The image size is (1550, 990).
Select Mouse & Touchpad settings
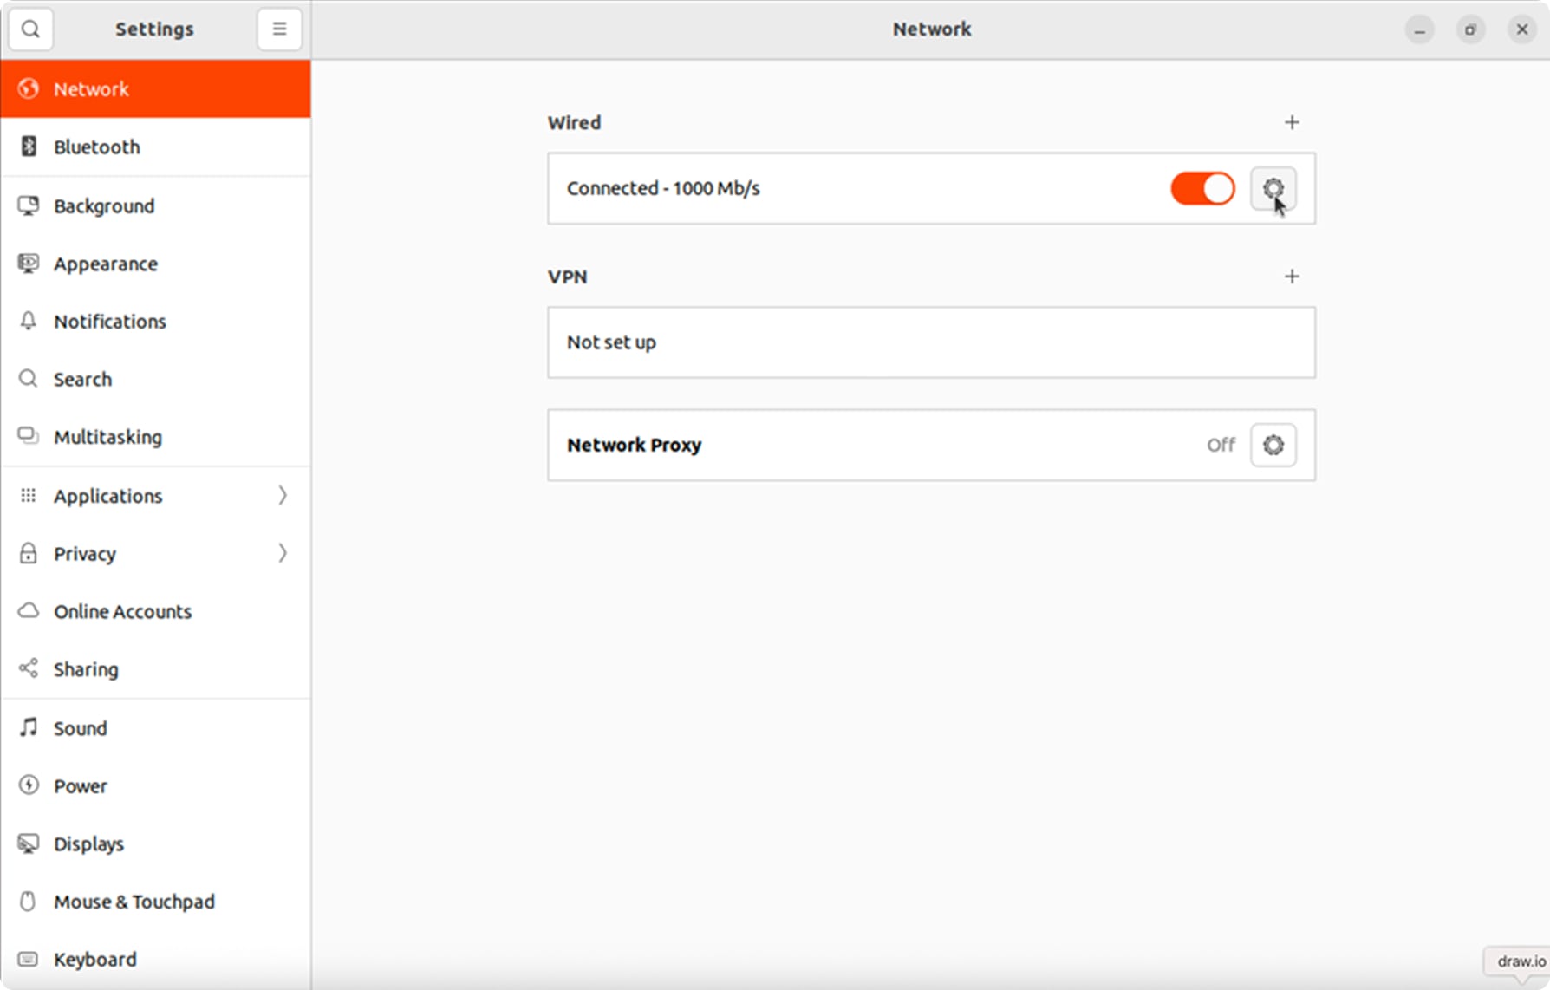134,902
